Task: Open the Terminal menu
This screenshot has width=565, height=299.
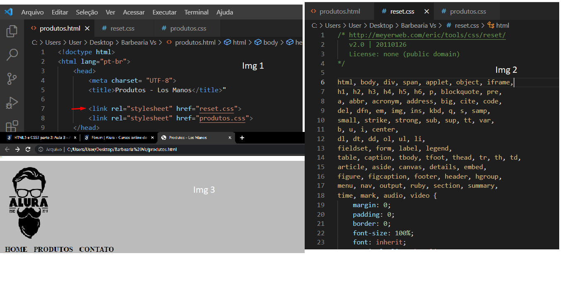Action: 196,12
